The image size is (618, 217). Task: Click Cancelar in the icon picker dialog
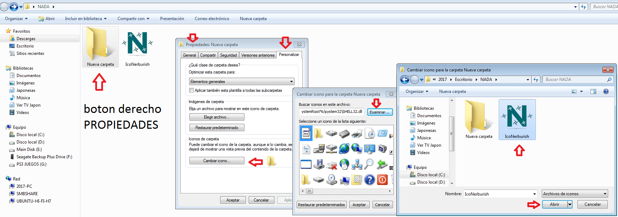point(382,205)
